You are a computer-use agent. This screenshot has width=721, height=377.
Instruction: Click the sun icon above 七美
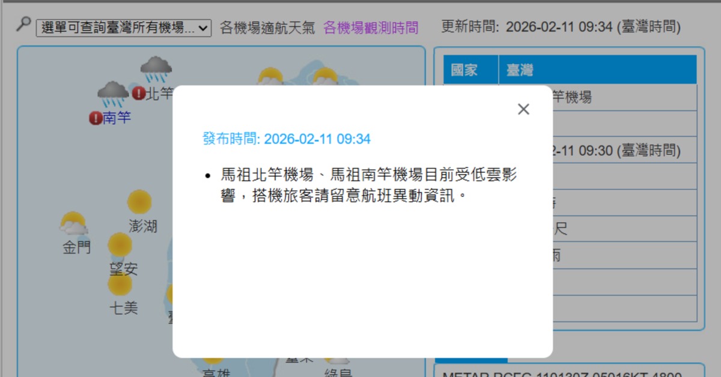[120, 285]
